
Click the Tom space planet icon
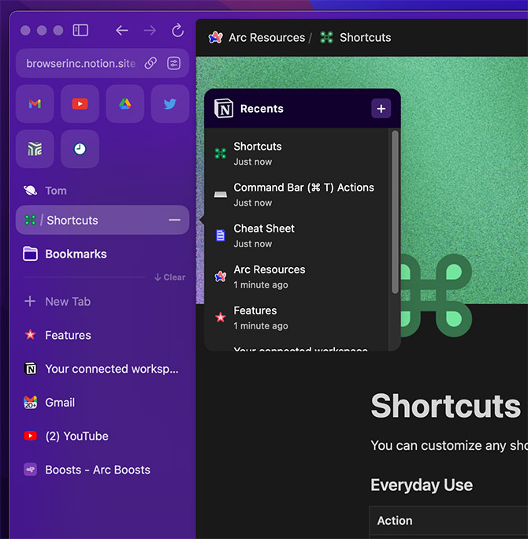pos(30,191)
